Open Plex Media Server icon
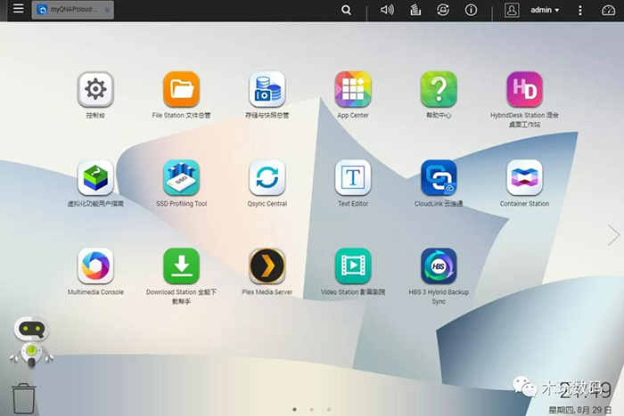The height and width of the screenshot is (416, 624). (267, 265)
